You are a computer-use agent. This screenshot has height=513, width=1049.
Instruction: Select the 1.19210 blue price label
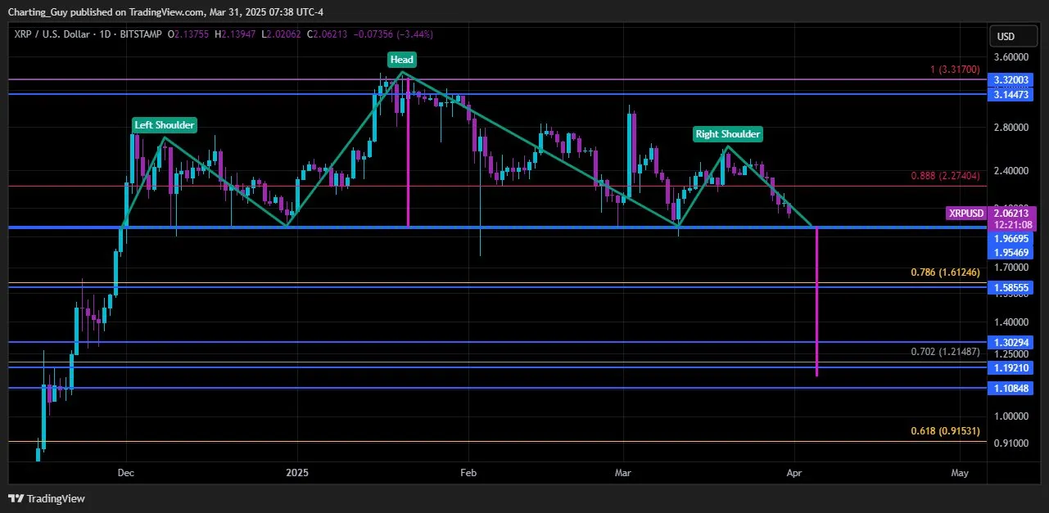pos(1011,368)
